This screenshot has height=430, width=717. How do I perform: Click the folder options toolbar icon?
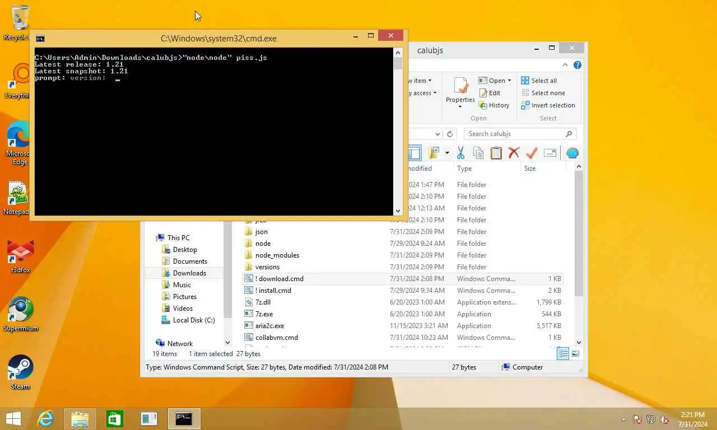click(434, 153)
